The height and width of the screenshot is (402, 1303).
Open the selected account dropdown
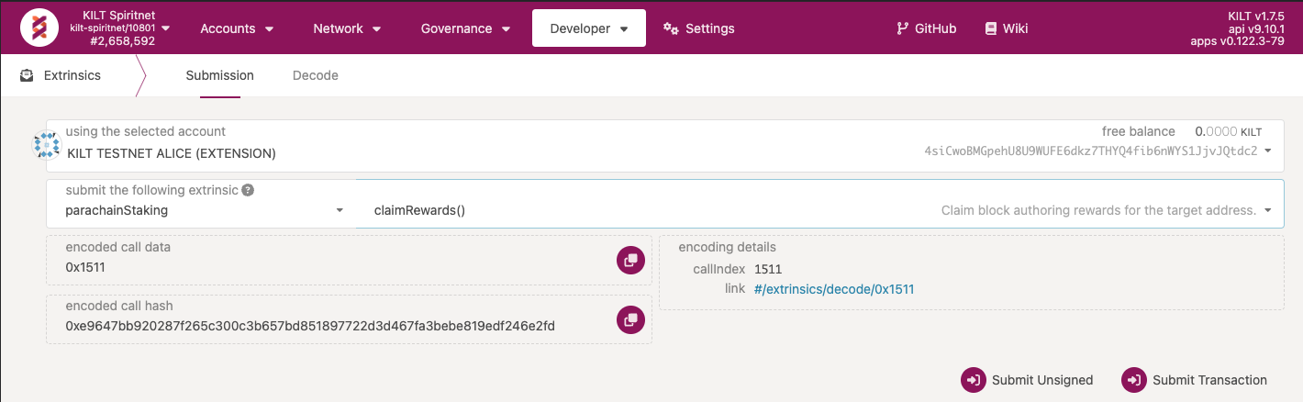[665, 146]
